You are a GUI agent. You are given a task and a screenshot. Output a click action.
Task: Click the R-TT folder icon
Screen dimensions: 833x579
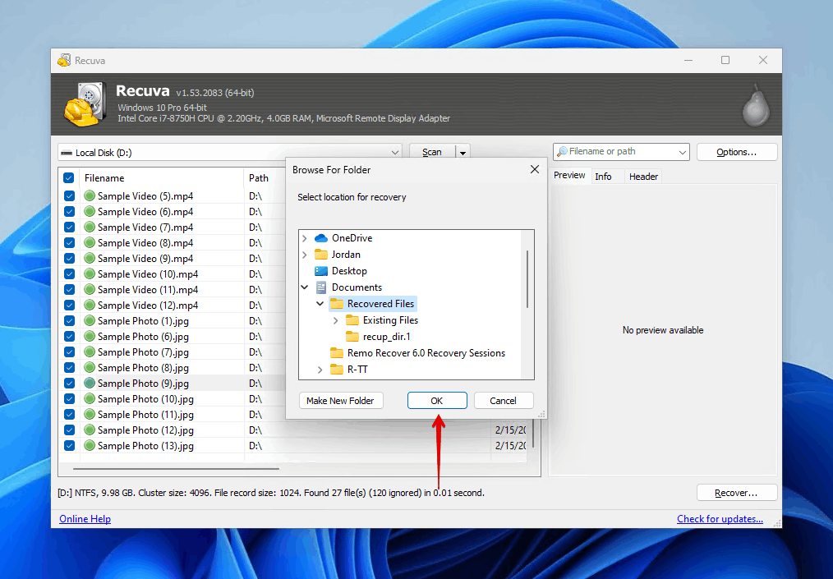(x=337, y=370)
